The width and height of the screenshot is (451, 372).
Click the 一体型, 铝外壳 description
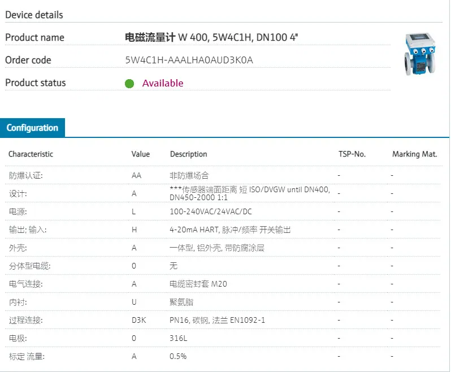[217, 248]
